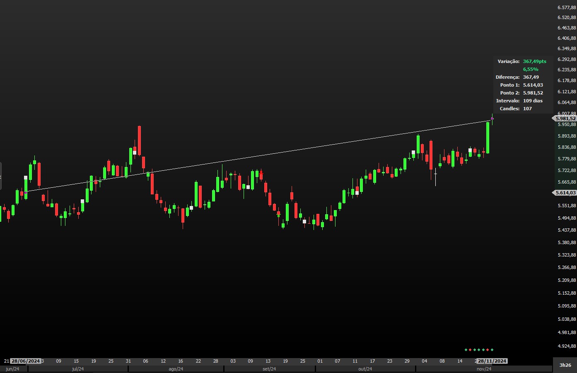Click the 5.981,52 price tag on axis
Image resolution: width=577 pixels, height=373 pixels.
tap(565, 119)
